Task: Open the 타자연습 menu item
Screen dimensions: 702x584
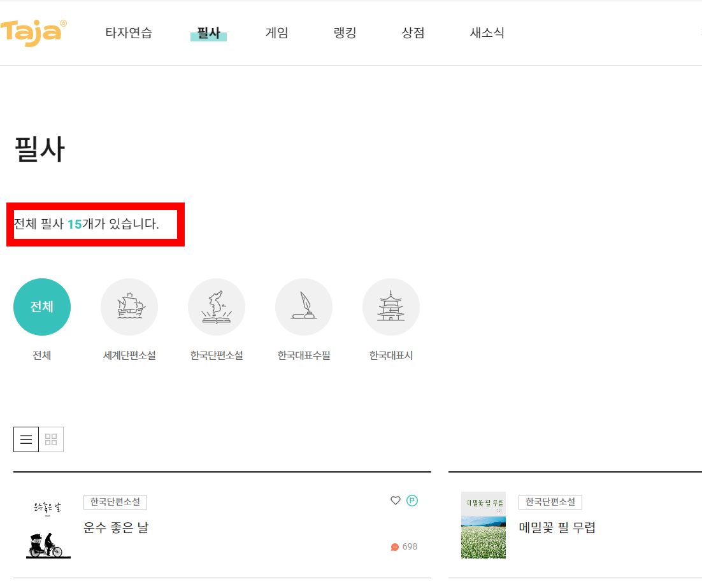Action: [128, 33]
